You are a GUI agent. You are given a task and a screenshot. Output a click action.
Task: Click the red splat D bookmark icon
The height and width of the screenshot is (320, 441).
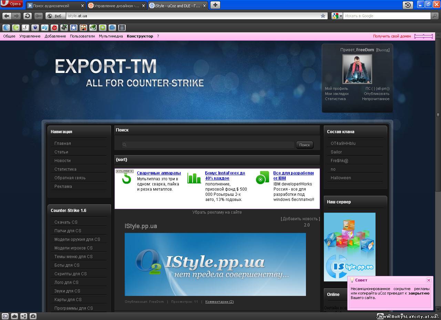54,28
